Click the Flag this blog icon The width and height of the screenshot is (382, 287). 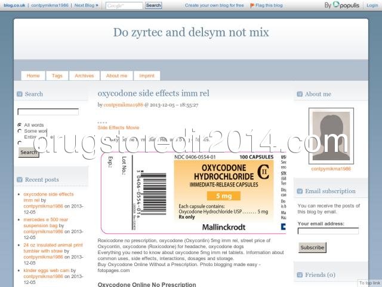[x=252, y=5]
